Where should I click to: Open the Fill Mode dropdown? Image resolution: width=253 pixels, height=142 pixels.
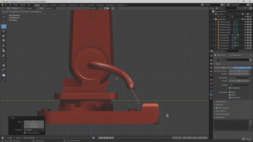239,85
